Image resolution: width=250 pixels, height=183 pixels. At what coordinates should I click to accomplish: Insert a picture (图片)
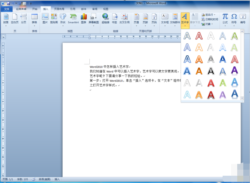(45, 19)
